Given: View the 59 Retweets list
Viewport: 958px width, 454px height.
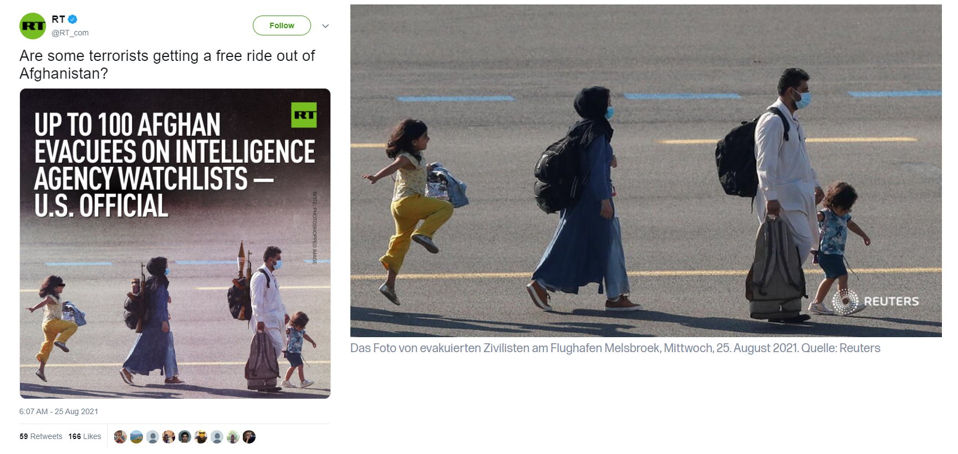Looking at the screenshot, I should pyautogui.click(x=40, y=436).
